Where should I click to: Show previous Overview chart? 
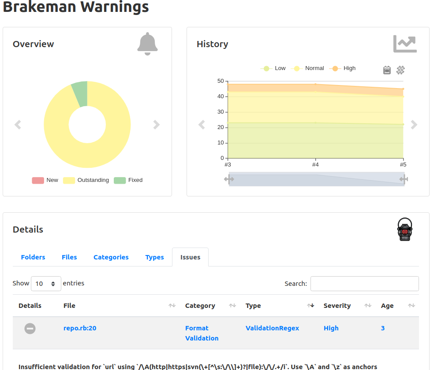coord(18,125)
